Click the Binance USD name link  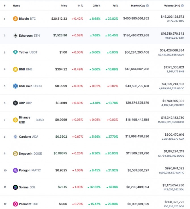click(x=25, y=120)
